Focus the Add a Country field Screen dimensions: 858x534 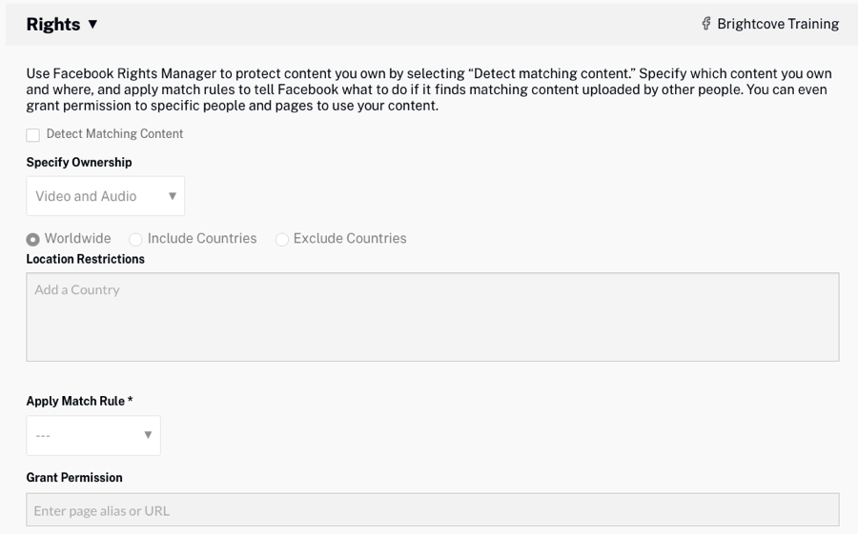(432, 317)
